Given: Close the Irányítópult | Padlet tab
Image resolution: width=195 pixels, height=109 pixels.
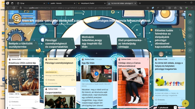Looking at the screenshot, I should (105, 3).
